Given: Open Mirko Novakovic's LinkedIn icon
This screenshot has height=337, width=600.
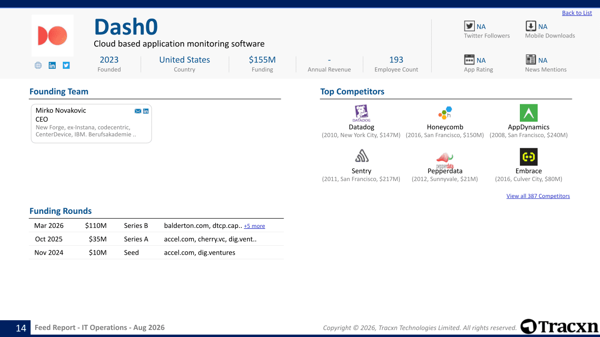Looking at the screenshot, I should [x=146, y=111].
